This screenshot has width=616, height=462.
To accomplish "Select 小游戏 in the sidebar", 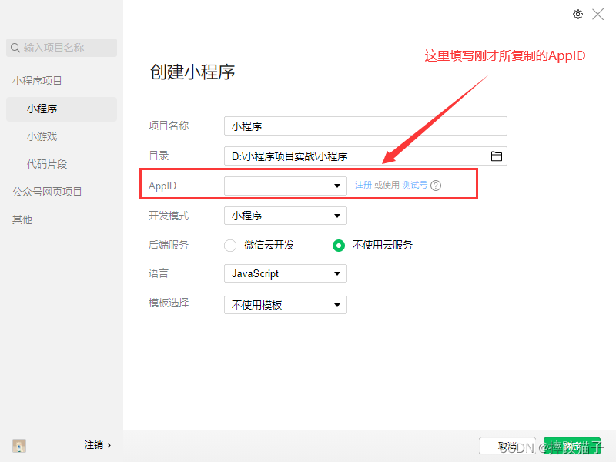I will (42, 136).
